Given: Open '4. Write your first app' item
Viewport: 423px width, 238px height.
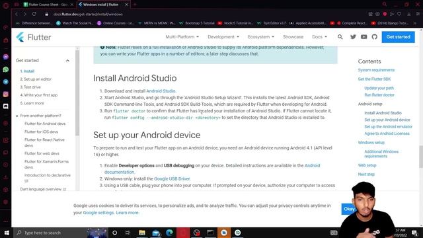Looking at the screenshot, I should coord(39,95).
